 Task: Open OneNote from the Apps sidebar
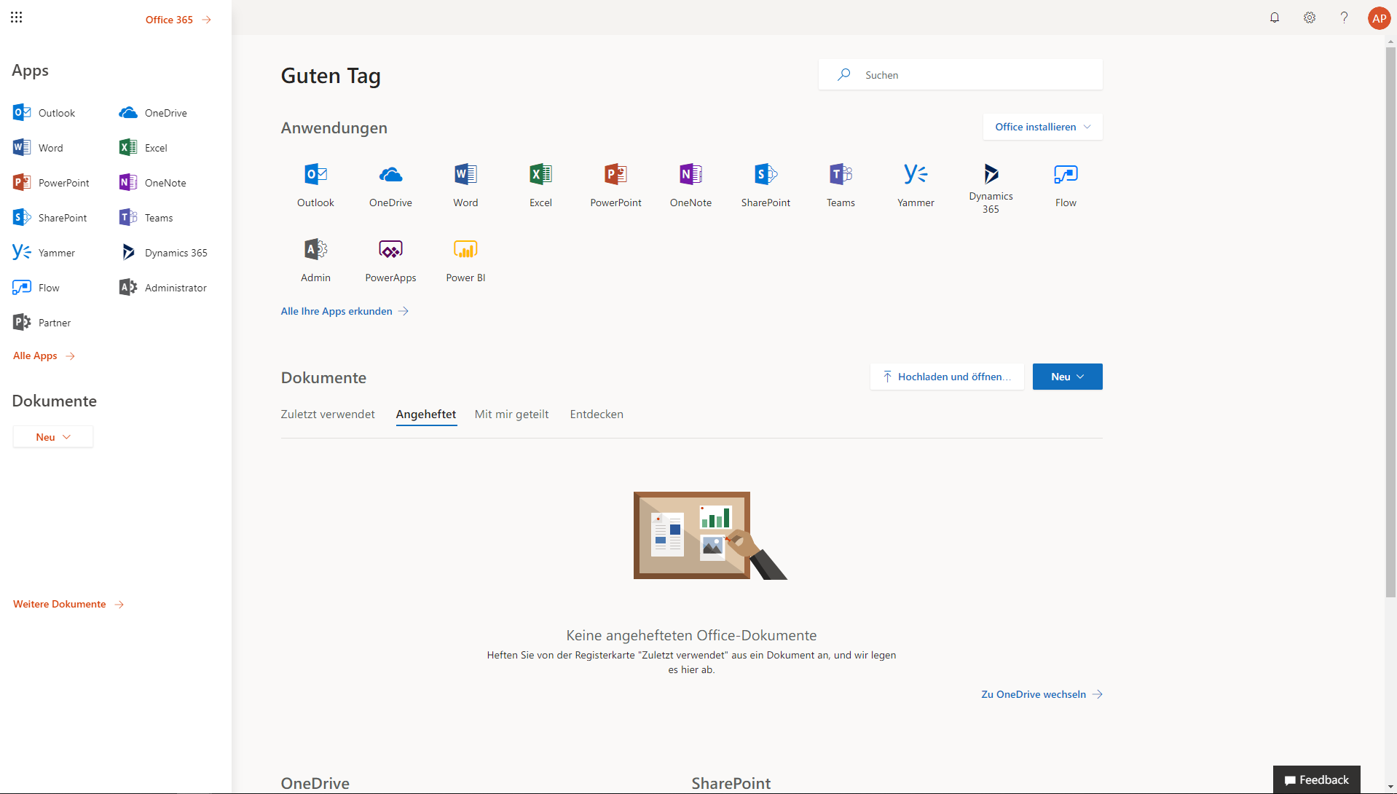[x=152, y=183]
